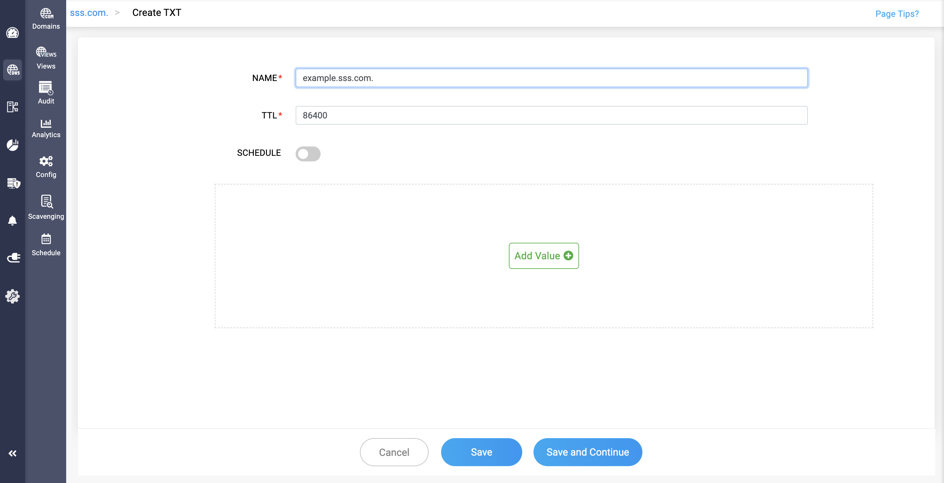The width and height of the screenshot is (944, 483).
Task: Open the Analytics section
Action: 46,128
